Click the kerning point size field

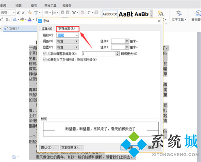tap(99, 54)
